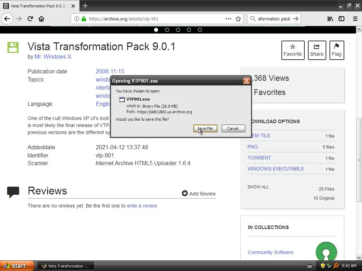Select the fourth carousel dot
Screen dimensions: 362x271
point(189,30)
